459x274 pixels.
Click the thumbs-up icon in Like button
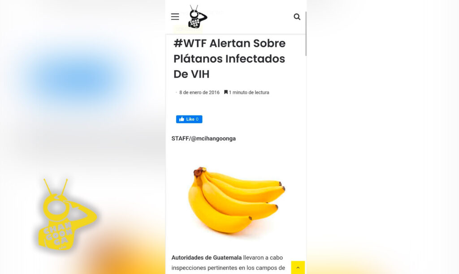[182, 119]
